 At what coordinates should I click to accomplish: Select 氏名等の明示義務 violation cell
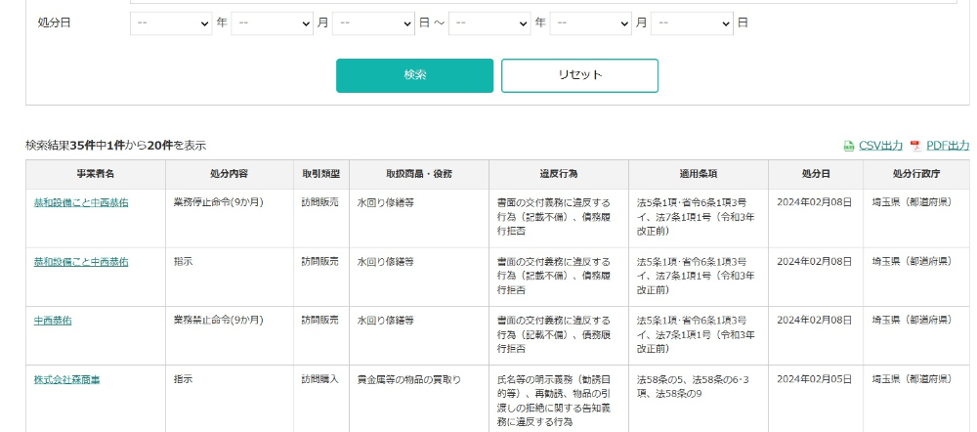[558, 399]
